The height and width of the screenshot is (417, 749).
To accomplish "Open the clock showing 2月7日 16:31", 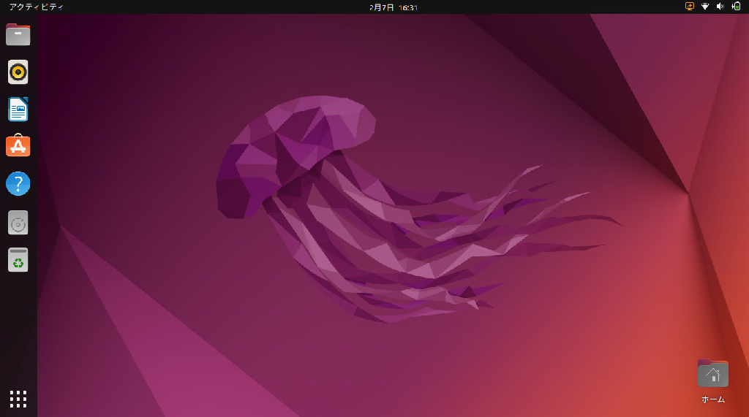I will pyautogui.click(x=393, y=7).
